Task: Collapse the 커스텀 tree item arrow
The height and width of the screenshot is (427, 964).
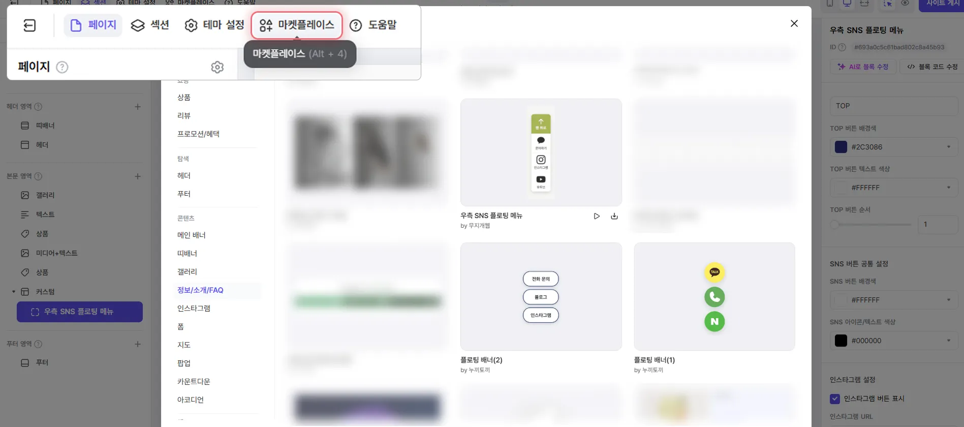Action: [x=14, y=292]
